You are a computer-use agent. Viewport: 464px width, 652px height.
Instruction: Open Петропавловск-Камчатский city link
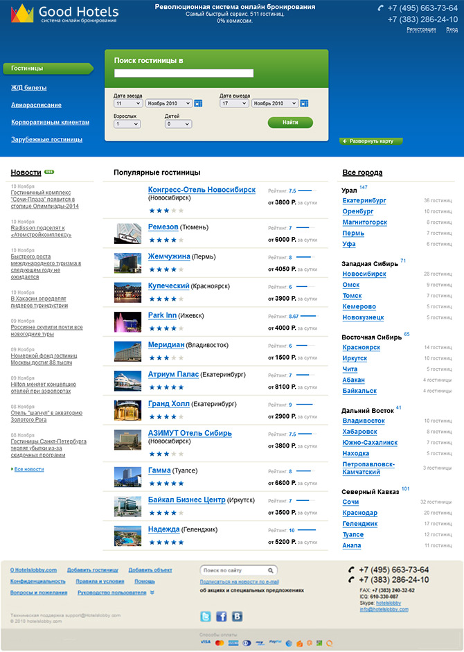368,468
